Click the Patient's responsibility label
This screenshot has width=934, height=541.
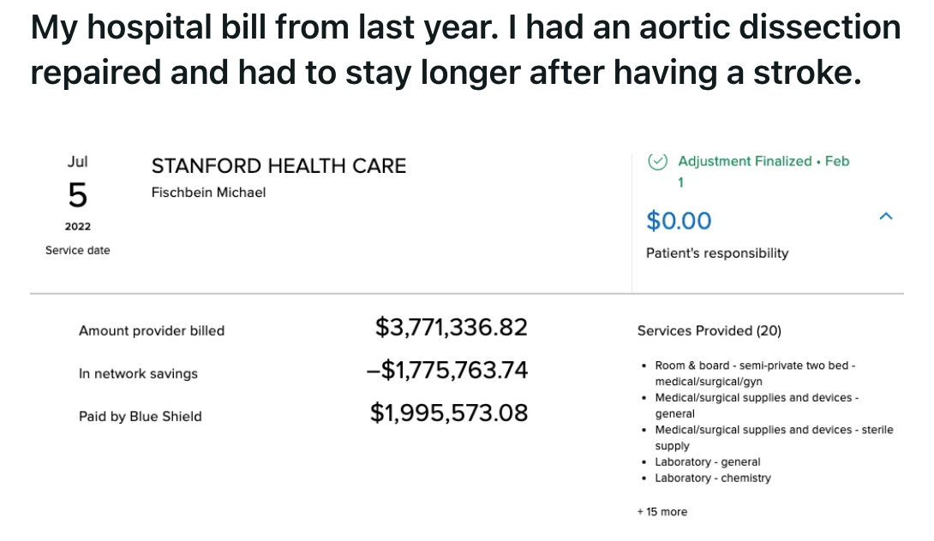[717, 253]
